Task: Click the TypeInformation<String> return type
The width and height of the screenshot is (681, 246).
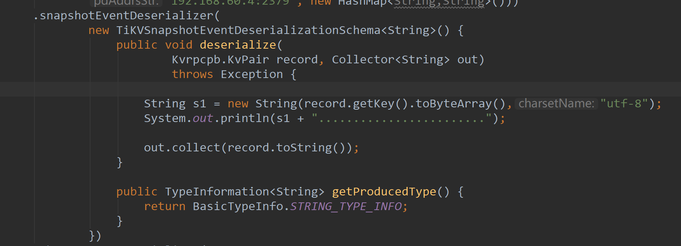Action: coord(245,192)
